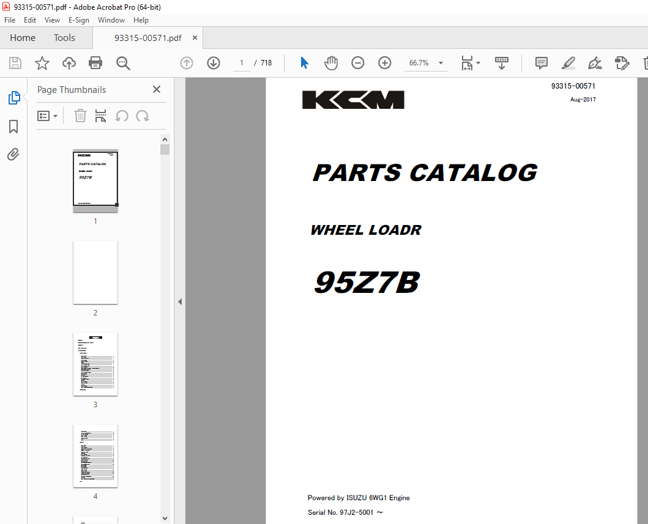Print the document
648x524 pixels.
coord(95,63)
